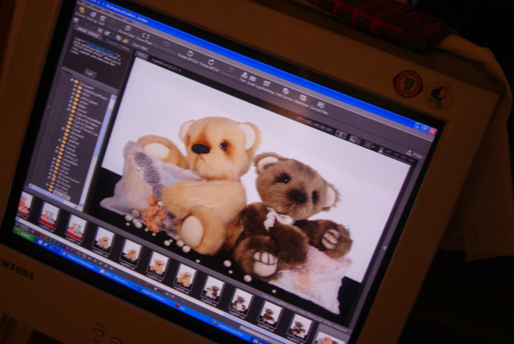The height and width of the screenshot is (344, 514).
Task: Open the Web Service tool
Action: click(x=285, y=93)
